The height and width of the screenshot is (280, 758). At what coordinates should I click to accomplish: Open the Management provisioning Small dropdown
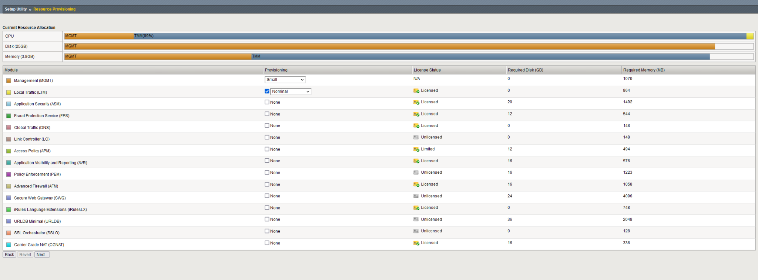[285, 80]
